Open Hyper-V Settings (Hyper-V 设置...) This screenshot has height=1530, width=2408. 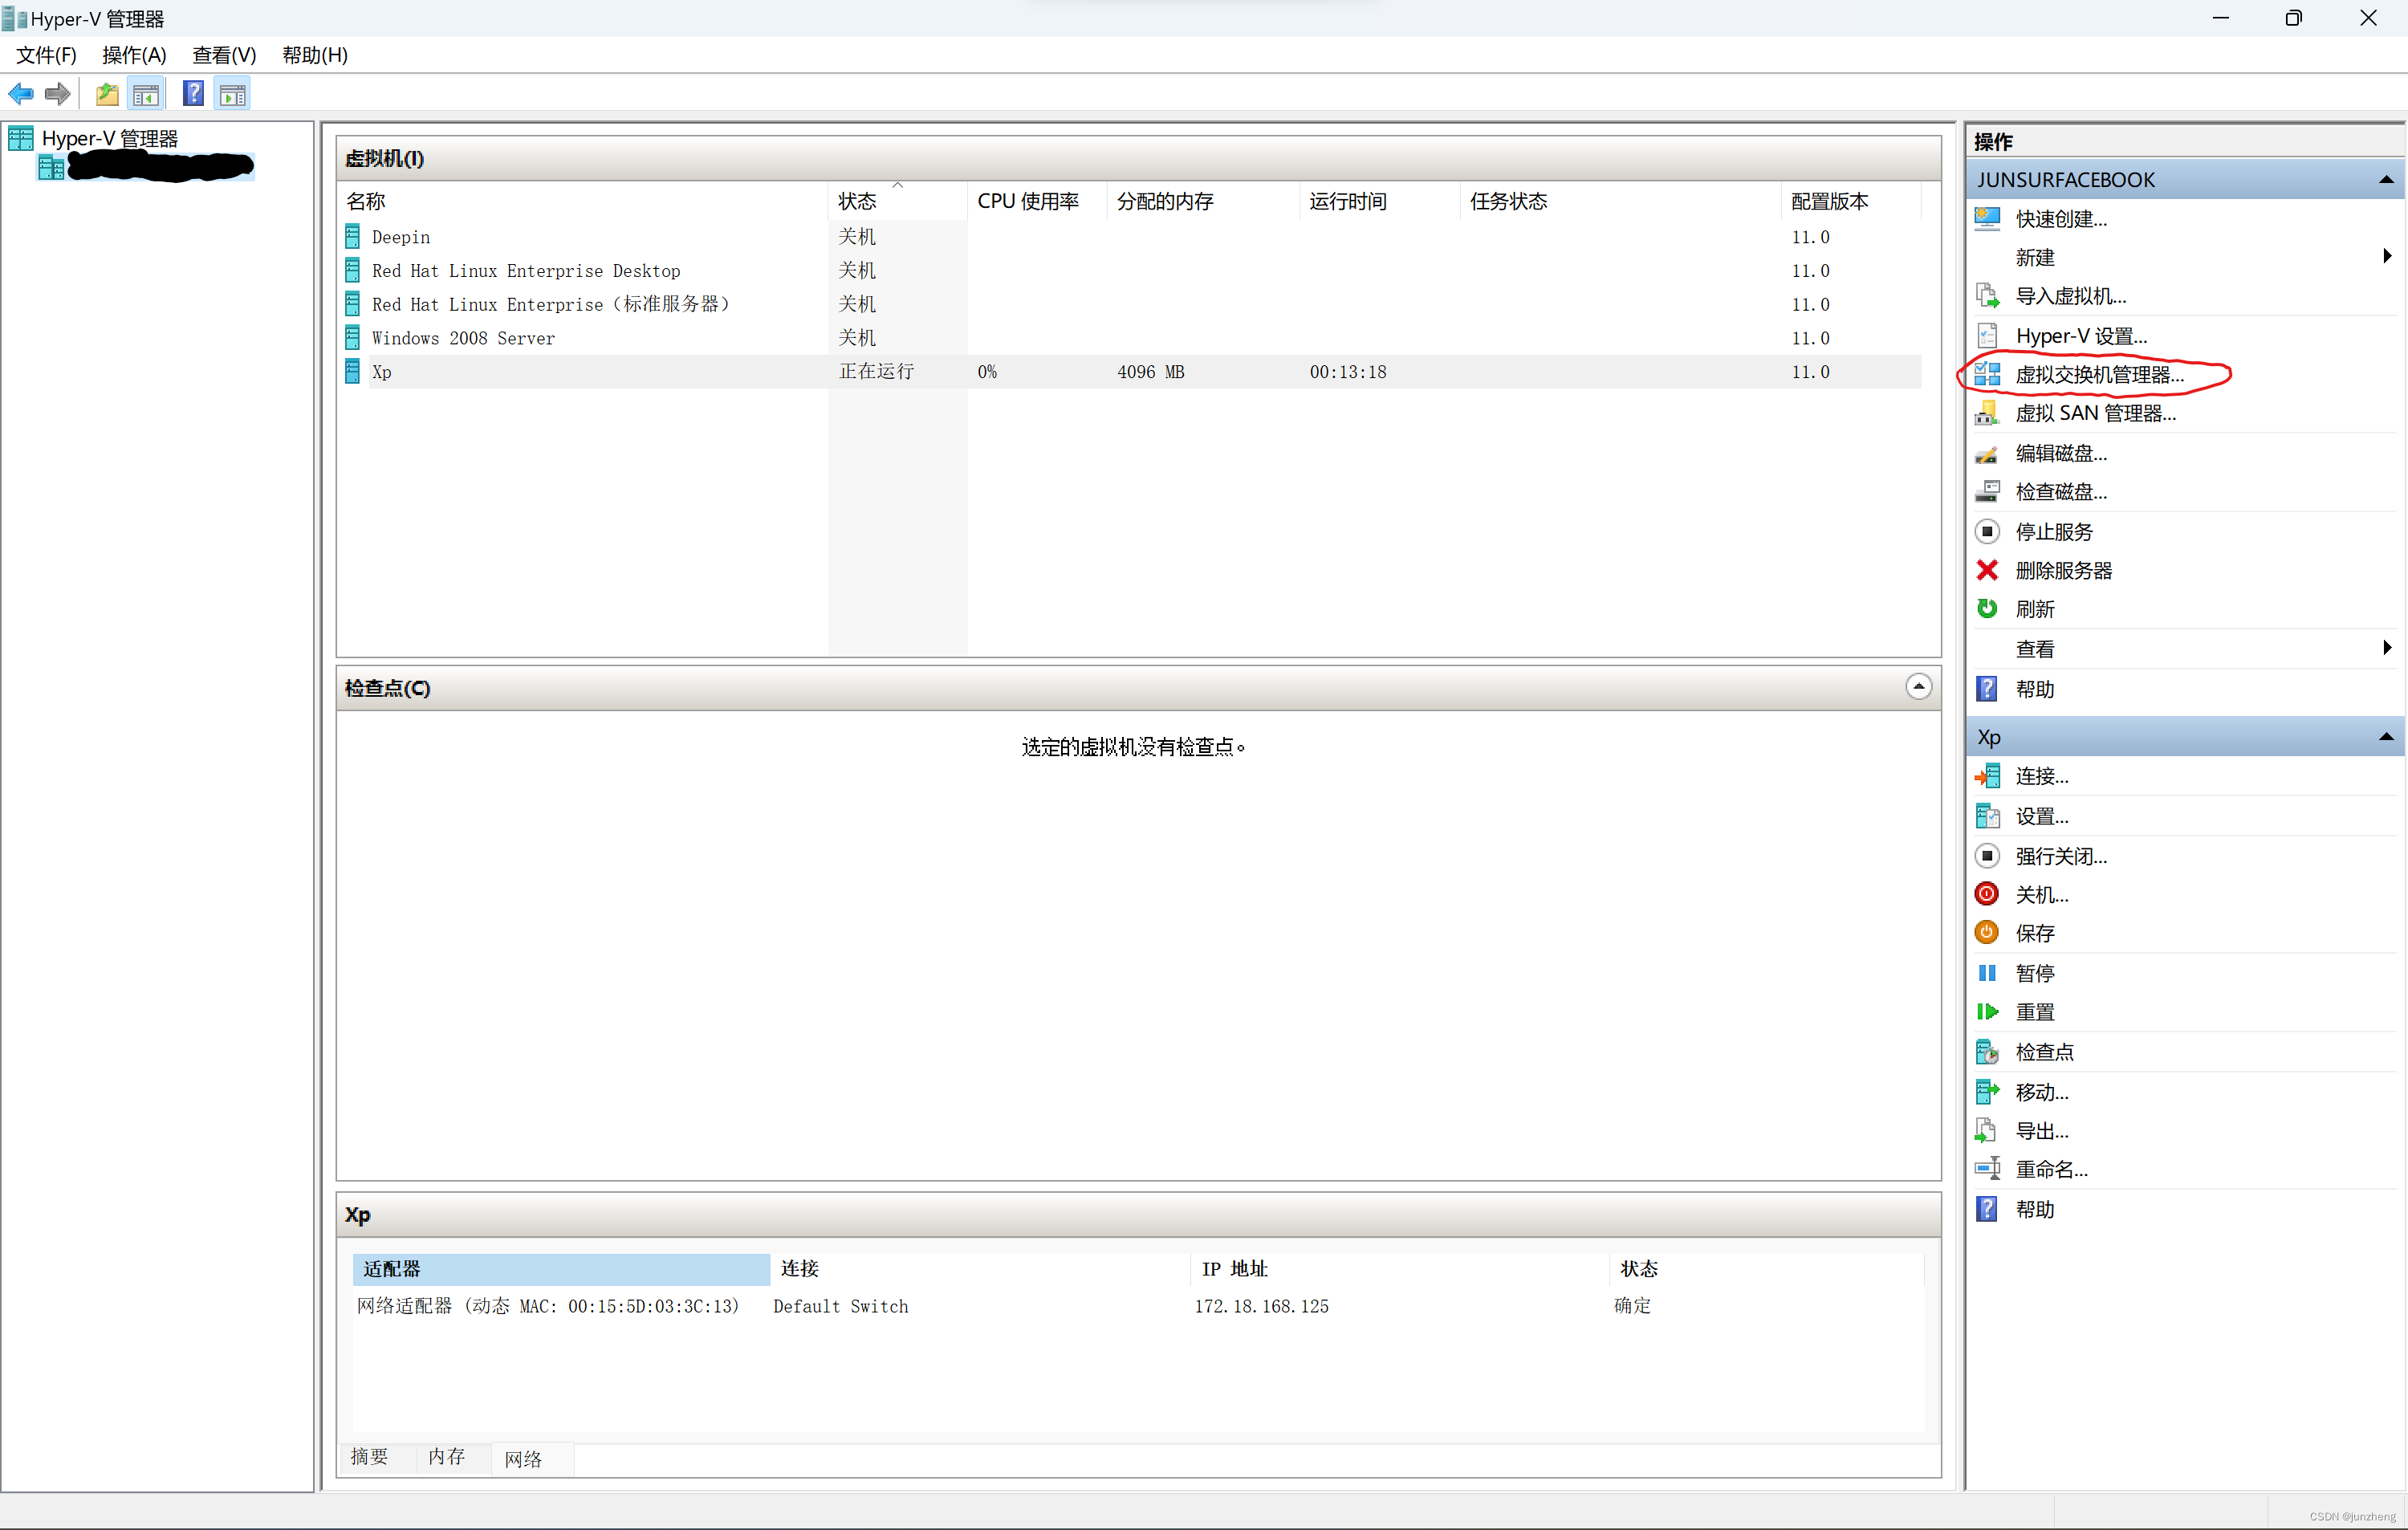[x=2081, y=337]
